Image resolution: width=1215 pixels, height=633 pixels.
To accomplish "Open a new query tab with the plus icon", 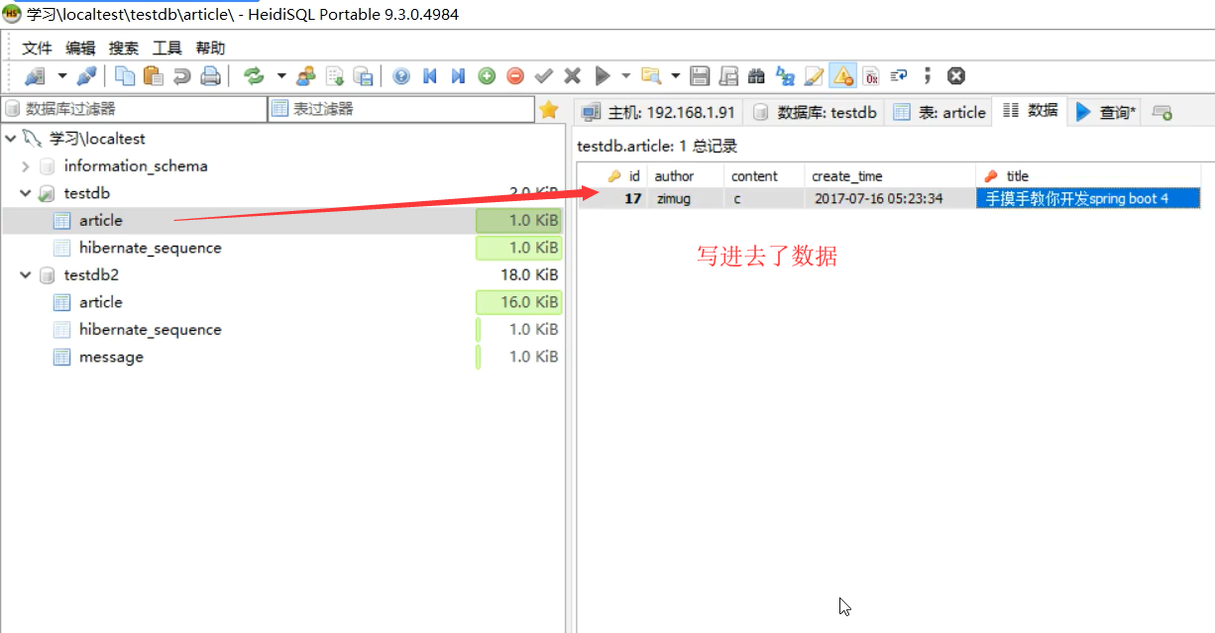I will pyautogui.click(x=1162, y=113).
